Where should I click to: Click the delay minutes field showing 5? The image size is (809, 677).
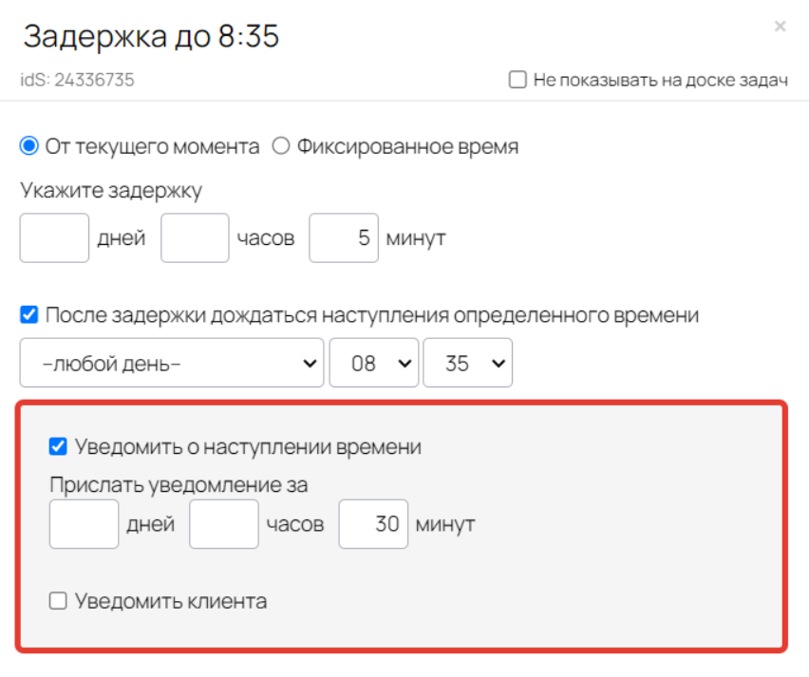pyautogui.click(x=344, y=238)
